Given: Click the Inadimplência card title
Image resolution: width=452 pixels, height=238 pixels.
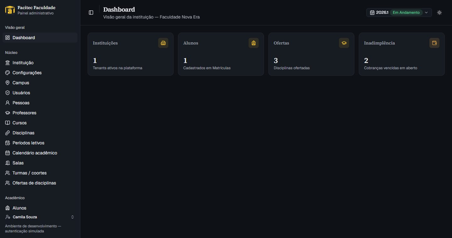Looking at the screenshot, I should pos(379,43).
